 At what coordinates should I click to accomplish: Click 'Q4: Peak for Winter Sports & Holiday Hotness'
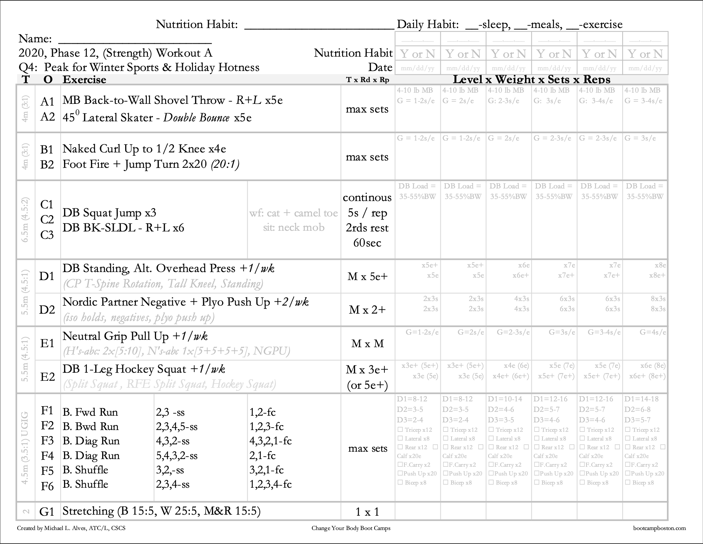tap(139, 67)
